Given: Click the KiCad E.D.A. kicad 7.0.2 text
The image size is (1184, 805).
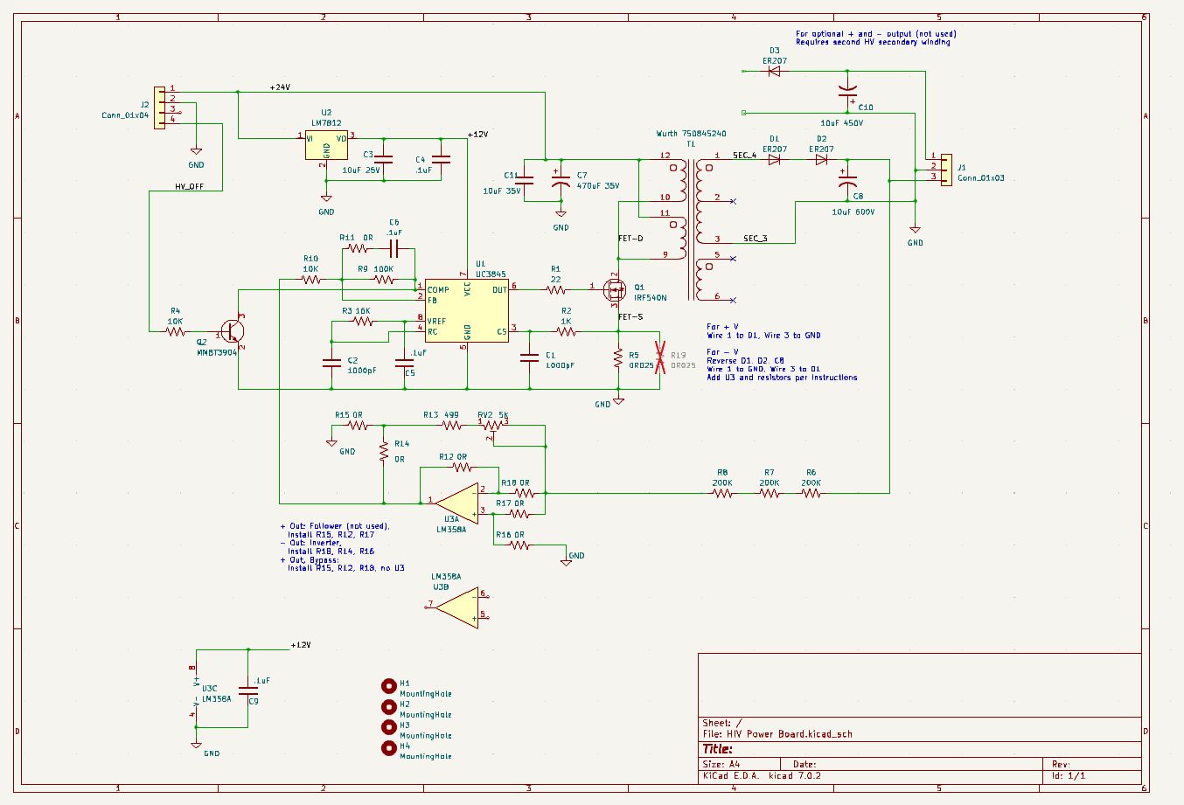Looking at the screenshot, I should (x=761, y=775).
